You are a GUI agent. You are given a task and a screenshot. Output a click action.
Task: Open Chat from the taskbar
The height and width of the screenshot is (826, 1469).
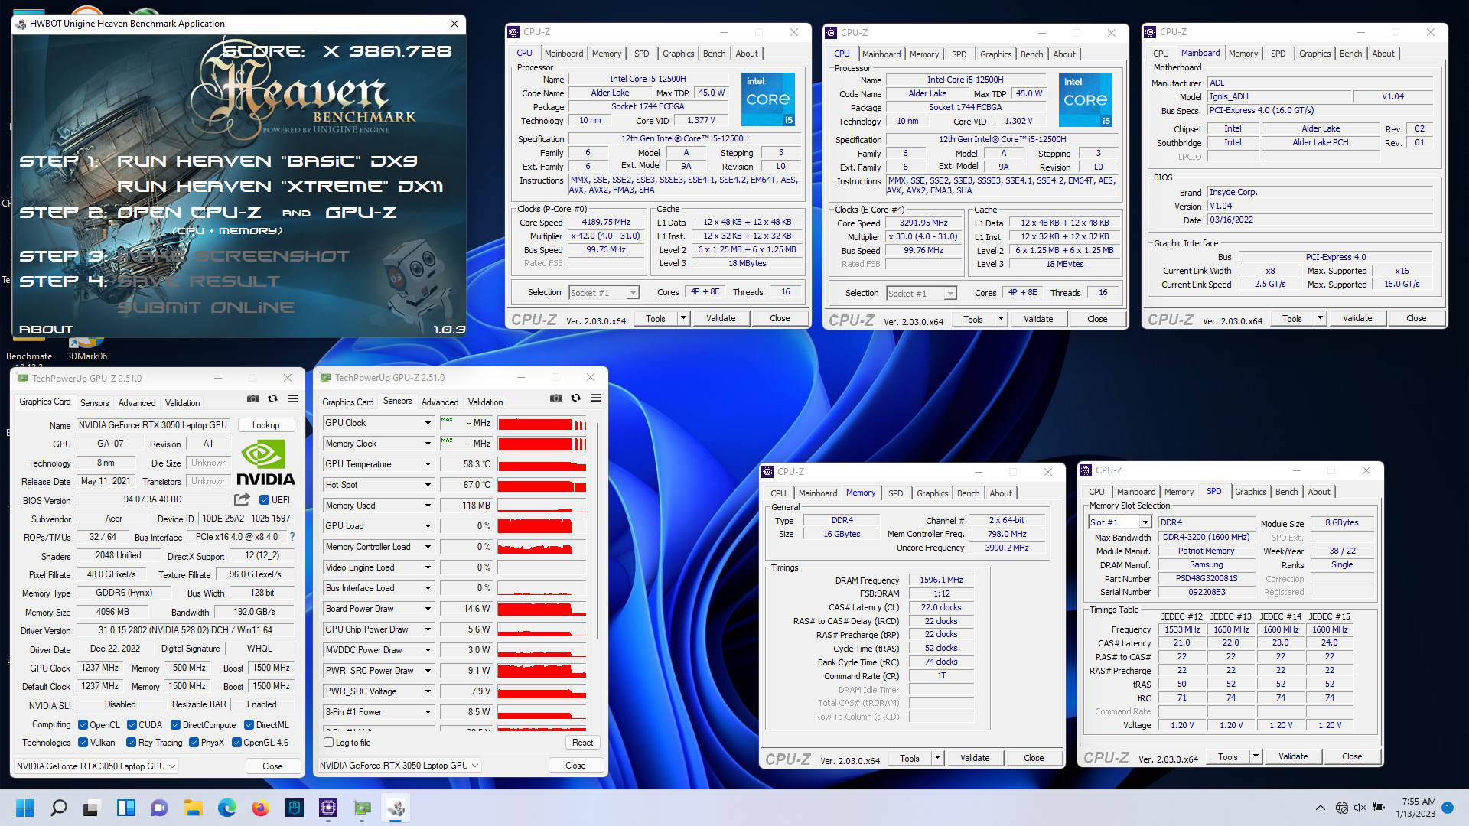pos(159,808)
